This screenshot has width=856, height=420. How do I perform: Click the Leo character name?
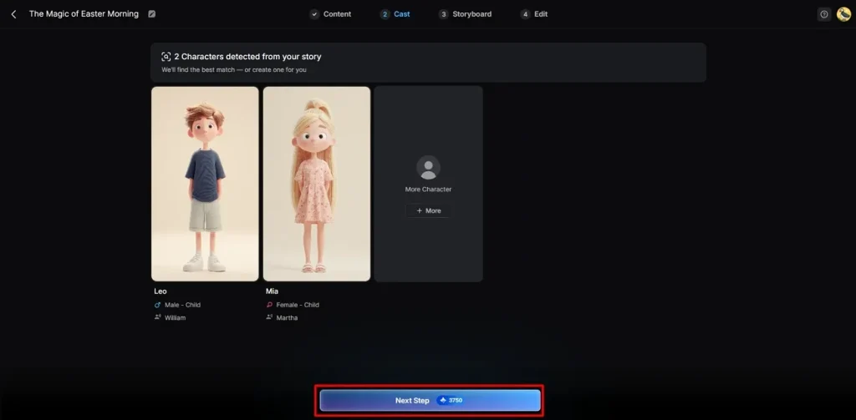click(x=160, y=291)
